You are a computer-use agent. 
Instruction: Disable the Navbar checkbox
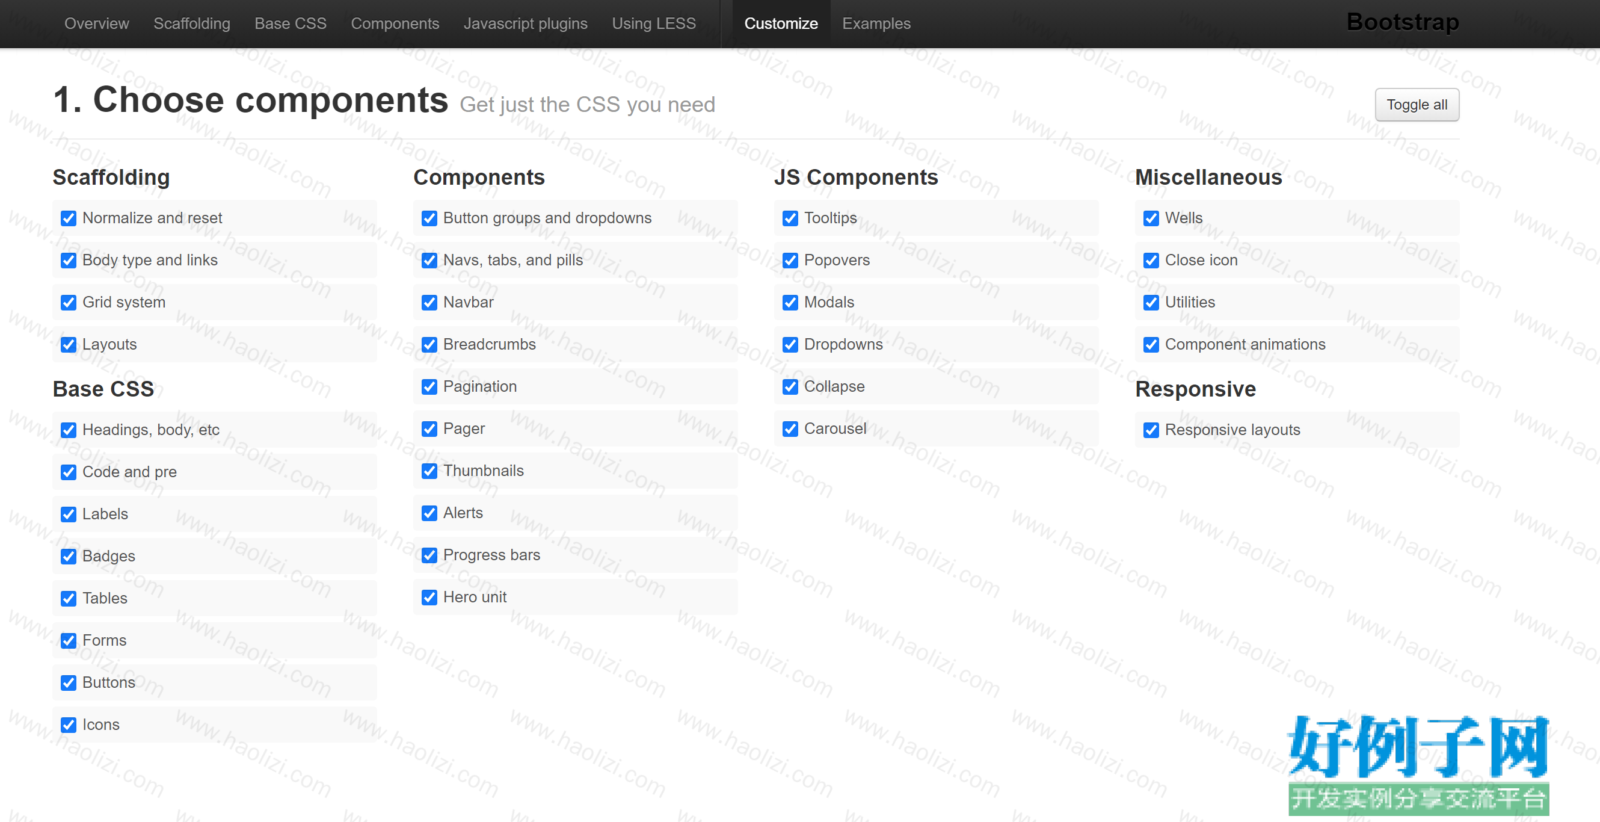click(x=429, y=303)
